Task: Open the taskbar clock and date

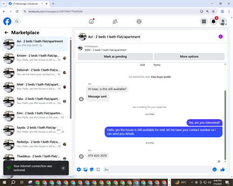Action: (218, 182)
